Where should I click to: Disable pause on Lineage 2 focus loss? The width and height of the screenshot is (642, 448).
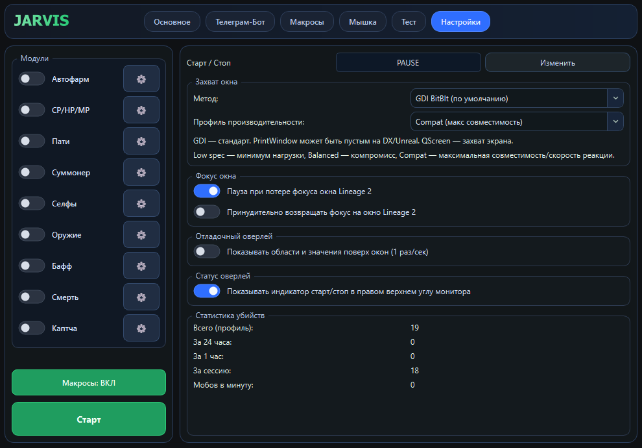pos(207,192)
